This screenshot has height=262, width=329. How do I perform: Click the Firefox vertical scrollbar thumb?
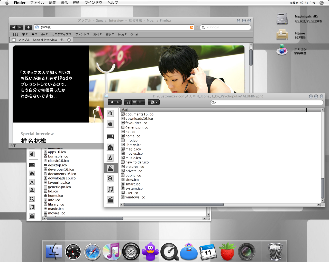point(251,57)
